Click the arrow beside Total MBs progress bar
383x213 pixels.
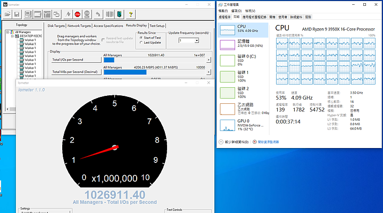click(209, 72)
